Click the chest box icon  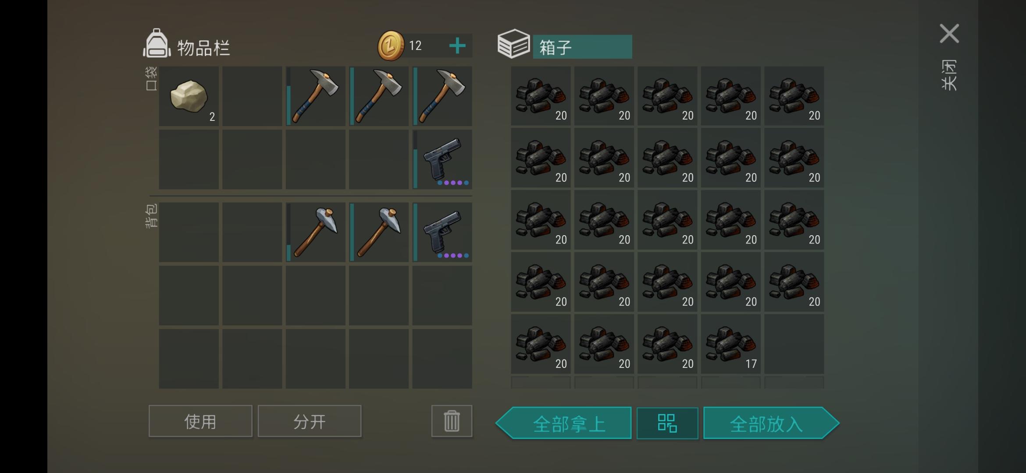point(513,44)
